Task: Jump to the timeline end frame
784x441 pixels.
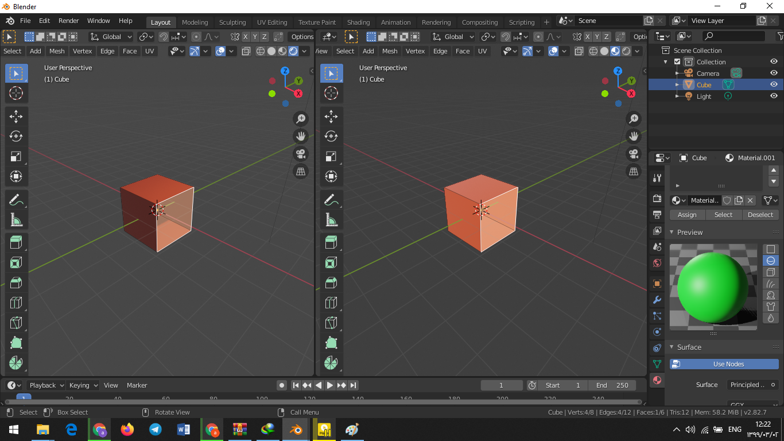Action: click(x=354, y=385)
